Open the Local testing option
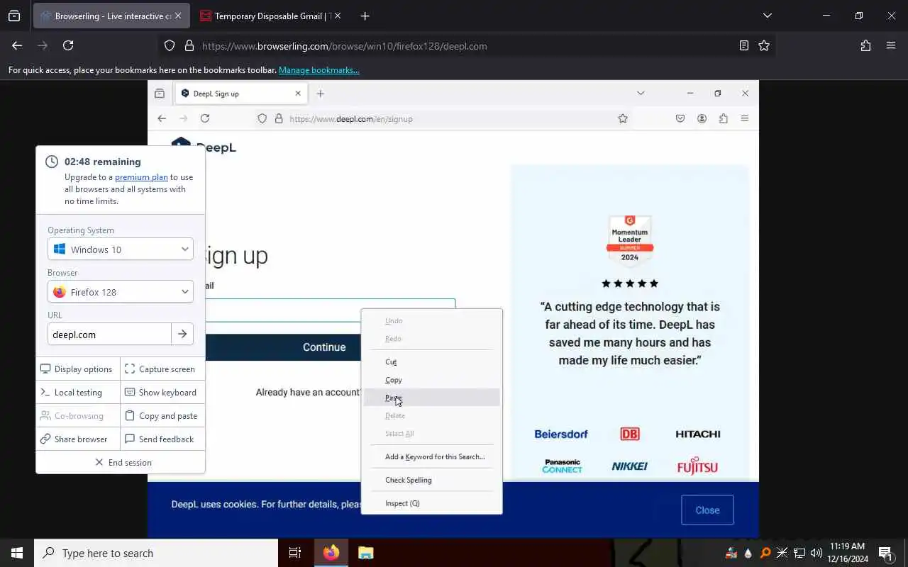 (x=78, y=393)
